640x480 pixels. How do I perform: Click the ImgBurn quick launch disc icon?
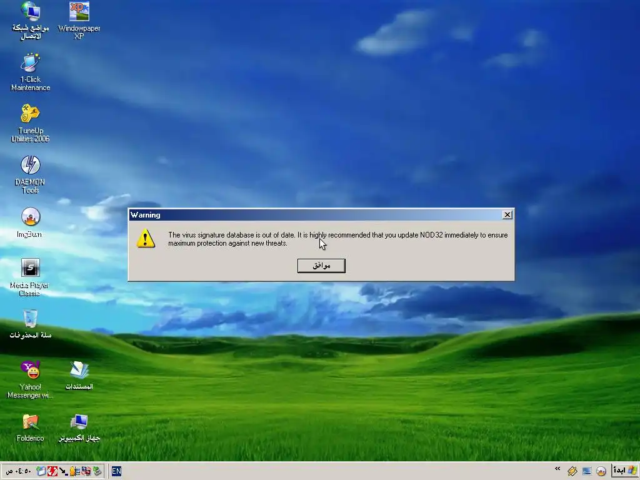tap(601, 471)
